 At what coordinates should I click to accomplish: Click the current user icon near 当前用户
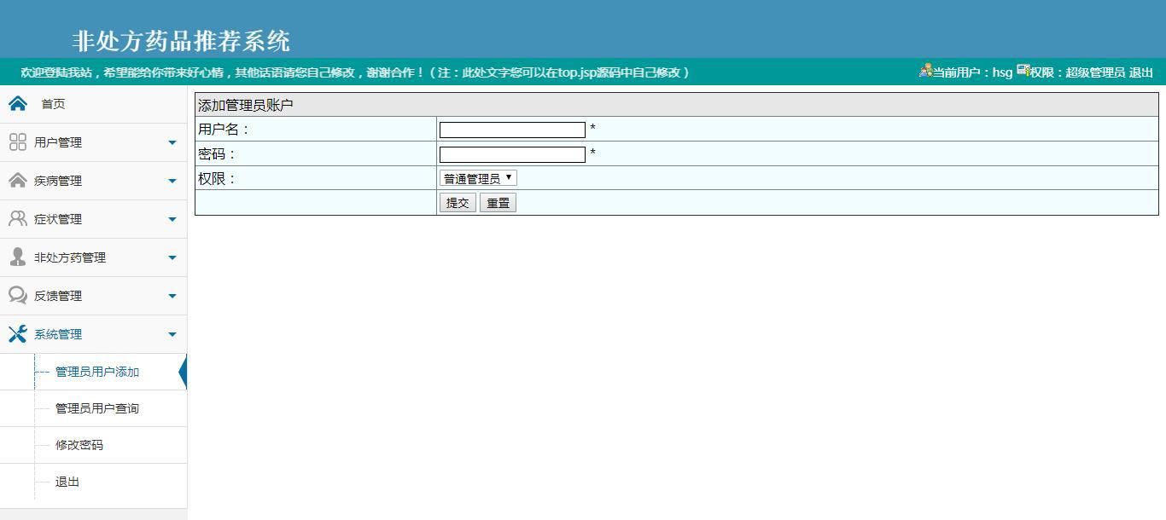pyautogui.click(x=925, y=71)
